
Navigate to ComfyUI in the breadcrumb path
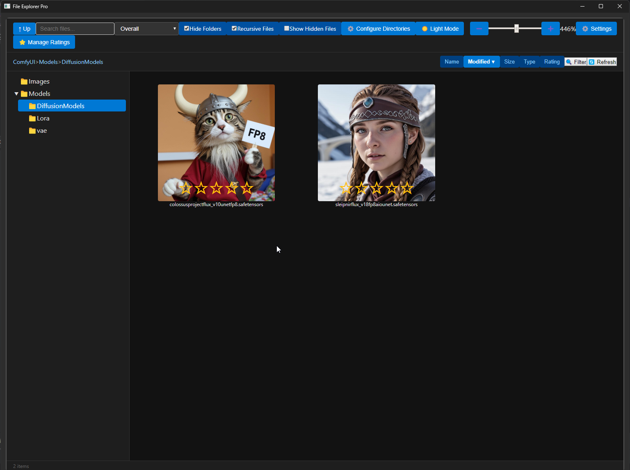(24, 62)
